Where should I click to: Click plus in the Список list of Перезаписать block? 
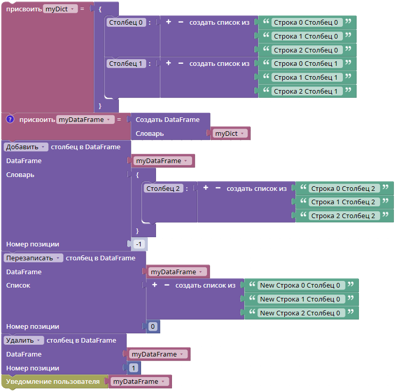(x=154, y=285)
